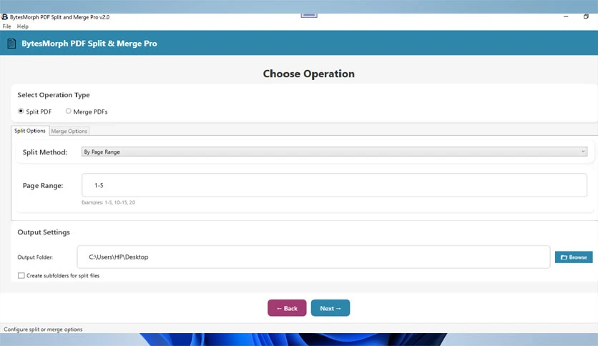Click the document icon in the blue header

coord(12,44)
